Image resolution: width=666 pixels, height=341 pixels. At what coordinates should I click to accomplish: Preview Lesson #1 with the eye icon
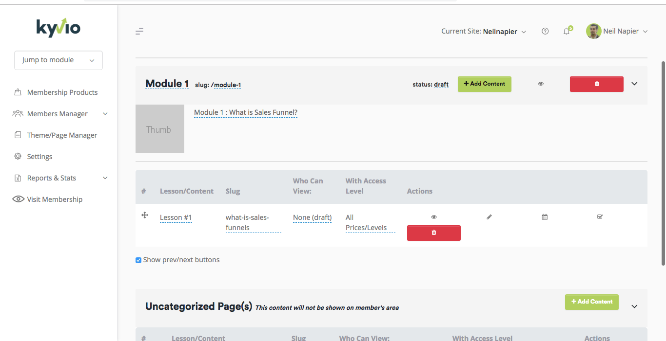pos(434,217)
